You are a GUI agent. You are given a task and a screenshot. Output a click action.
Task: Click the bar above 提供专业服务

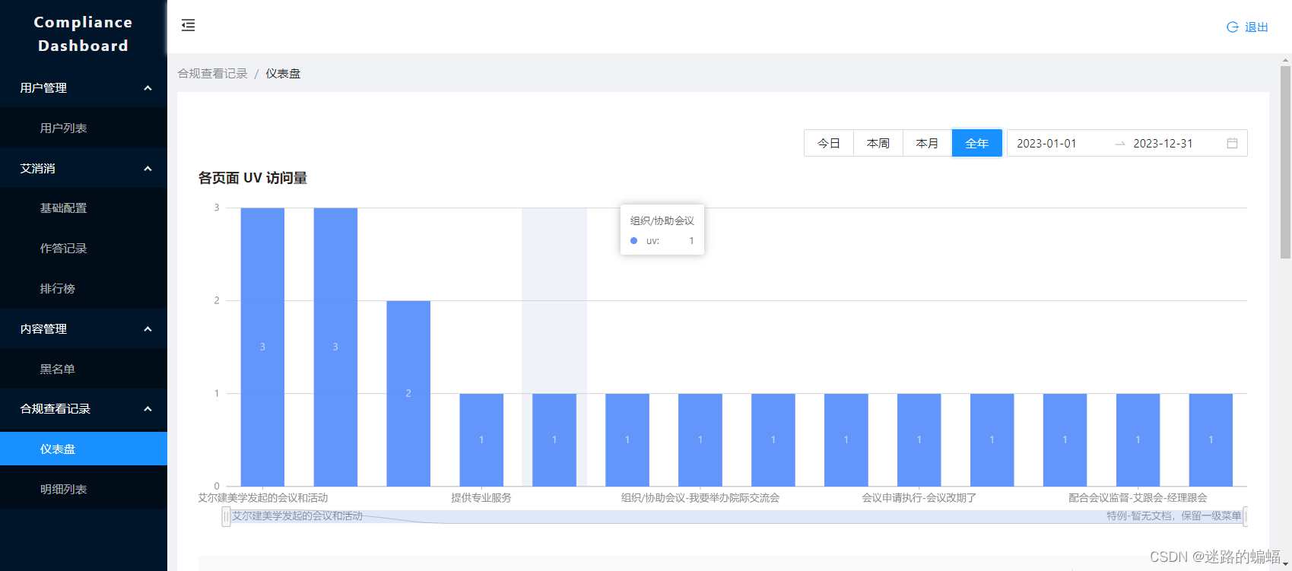[481, 439]
